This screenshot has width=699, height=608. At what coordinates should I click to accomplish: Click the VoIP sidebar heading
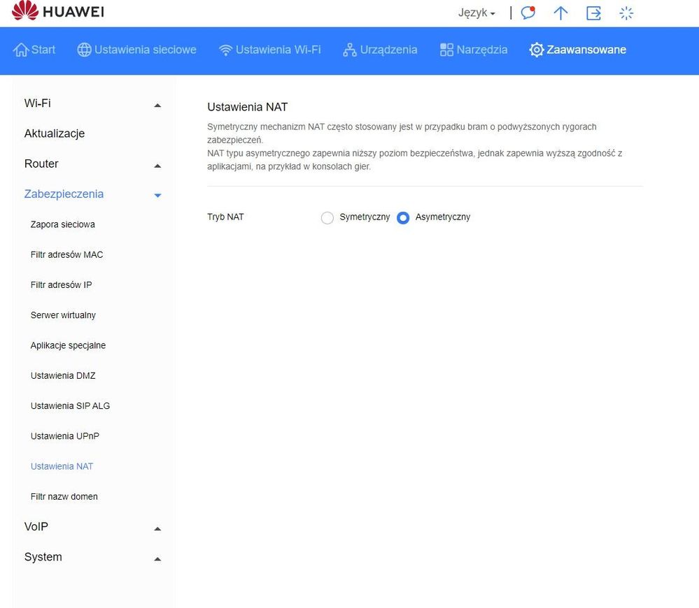pyautogui.click(x=36, y=526)
